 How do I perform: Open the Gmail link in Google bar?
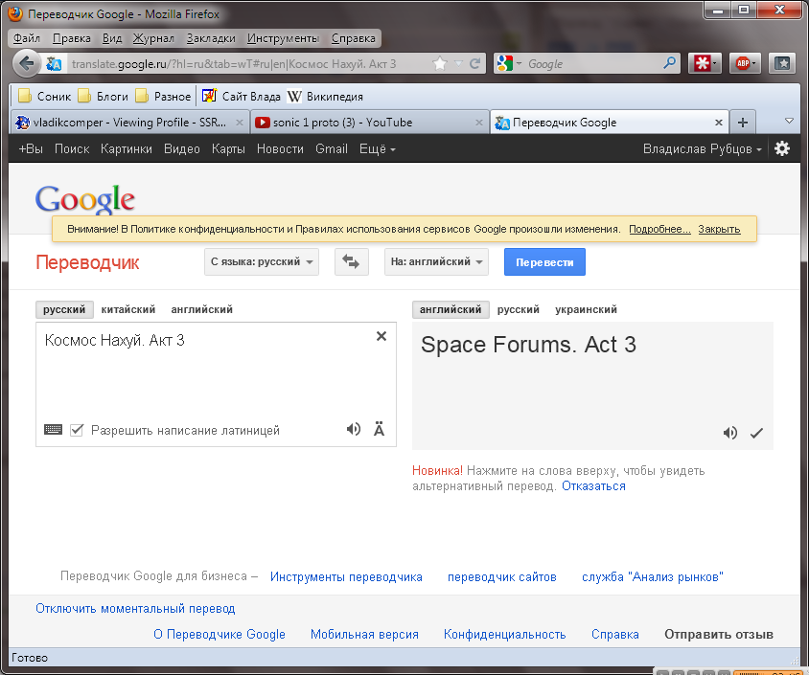332,149
